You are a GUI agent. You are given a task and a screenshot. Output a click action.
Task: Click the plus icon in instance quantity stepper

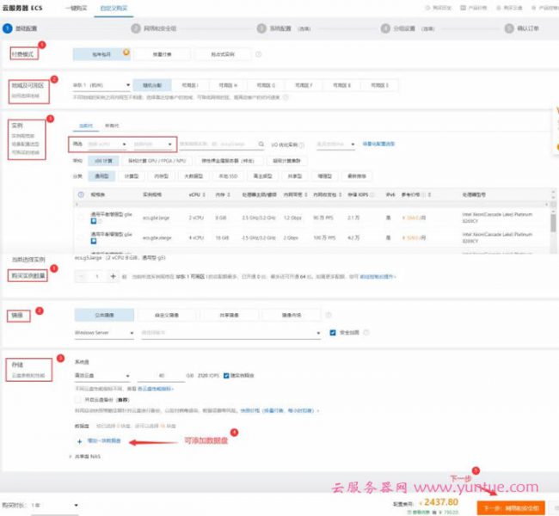(114, 276)
